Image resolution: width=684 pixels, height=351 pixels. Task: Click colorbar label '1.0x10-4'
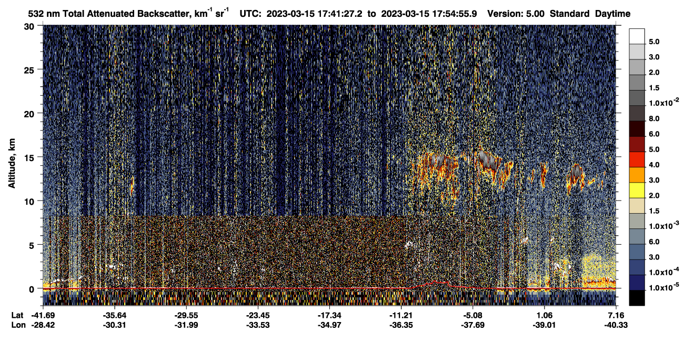[x=664, y=271]
